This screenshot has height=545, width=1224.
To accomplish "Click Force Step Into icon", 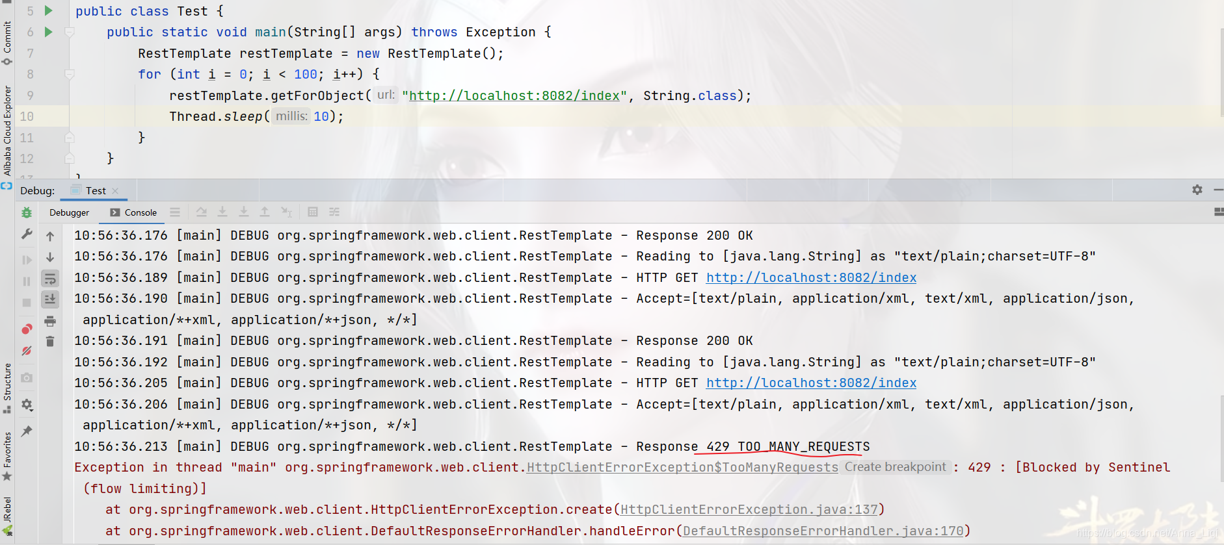I will 244,212.
